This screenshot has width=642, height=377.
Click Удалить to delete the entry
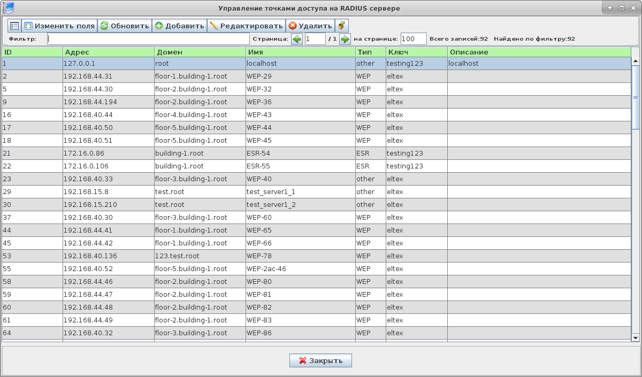click(310, 26)
